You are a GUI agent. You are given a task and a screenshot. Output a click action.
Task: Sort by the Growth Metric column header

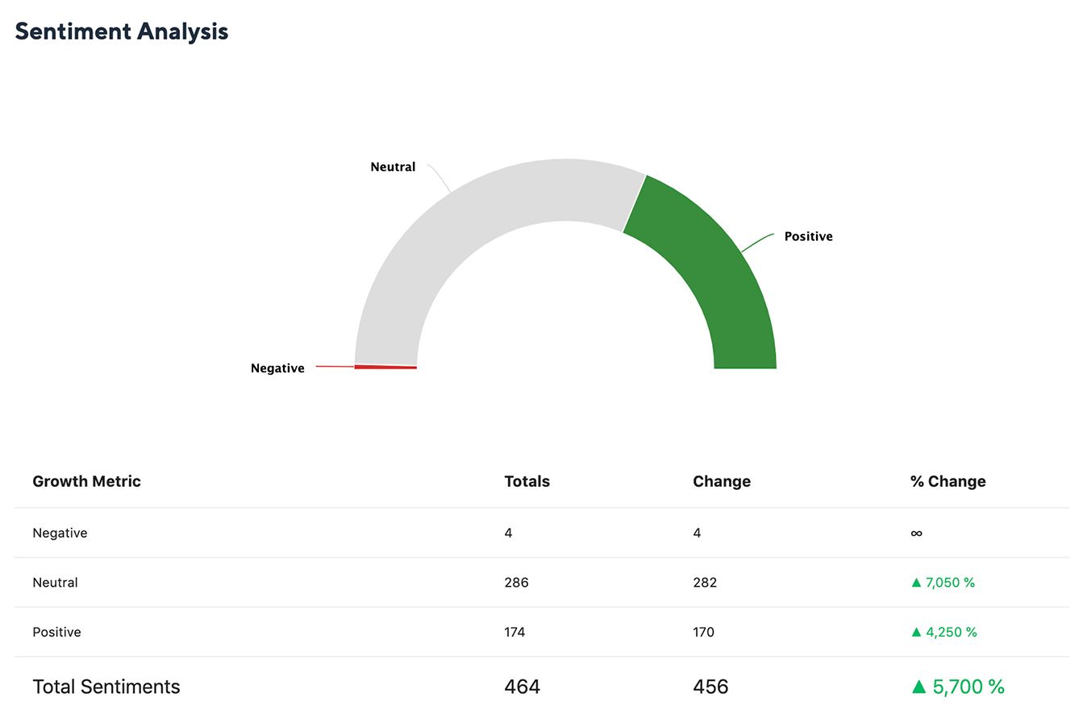point(86,481)
